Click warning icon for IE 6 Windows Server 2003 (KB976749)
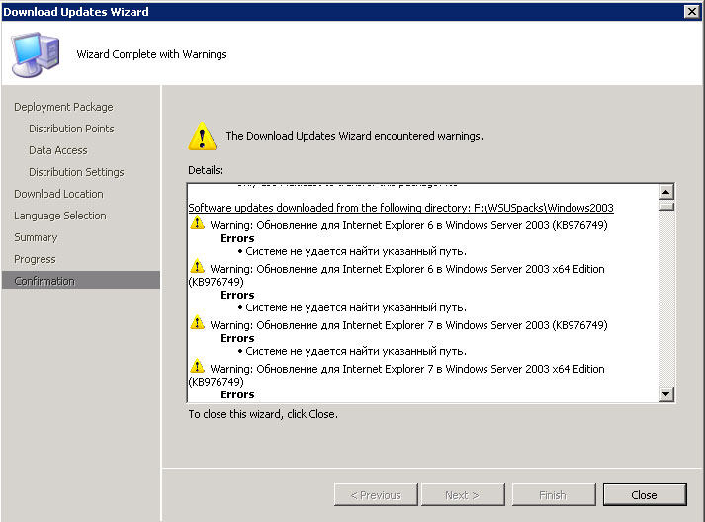The height and width of the screenshot is (522, 705). pos(198,223)
